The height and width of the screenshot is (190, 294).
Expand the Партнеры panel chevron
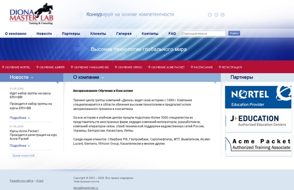257,78
